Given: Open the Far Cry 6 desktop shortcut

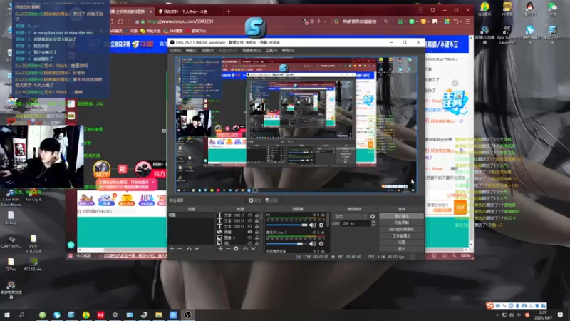Looking at the screenshot, I should [x=33, y=195].
